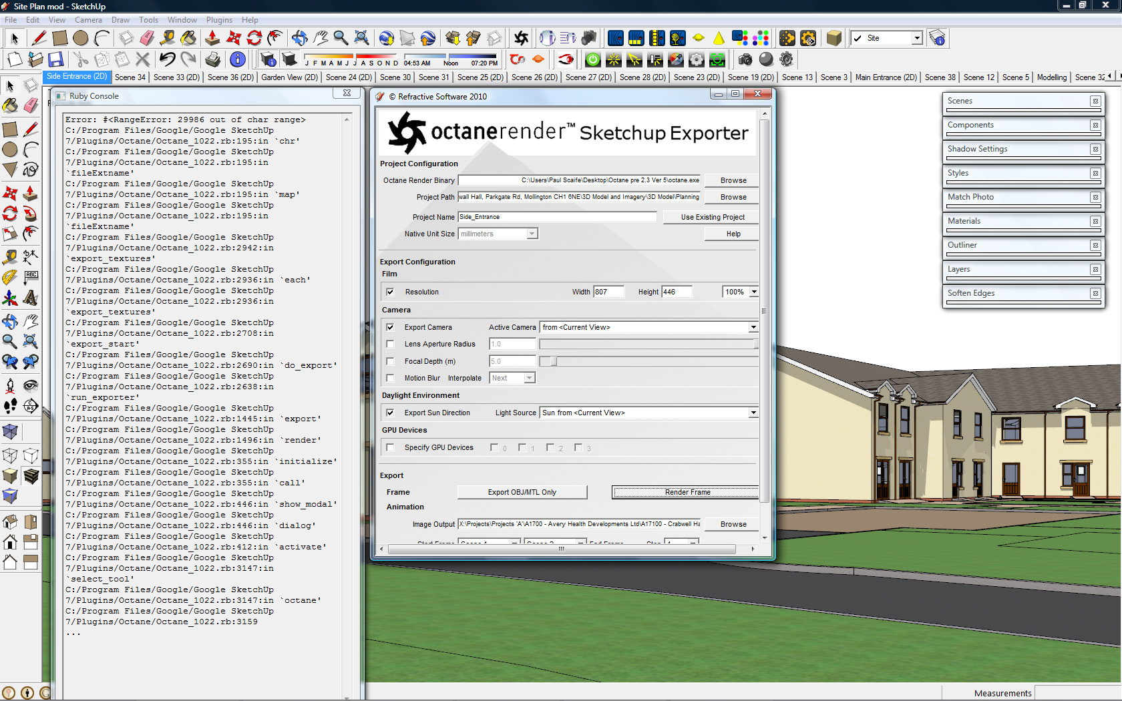Screen dimensions: 1122x701
Task: Enable the Motion Blur checkbox
Action: click(391, 378)
